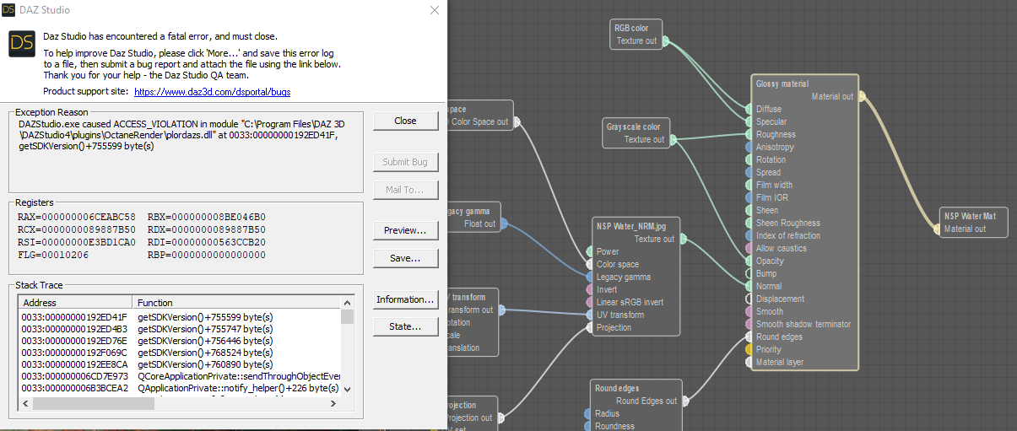Viewport: 1017px width, 431px height.
Task: Click the DS logo in dialog title bar
Action: coord(8,10)
